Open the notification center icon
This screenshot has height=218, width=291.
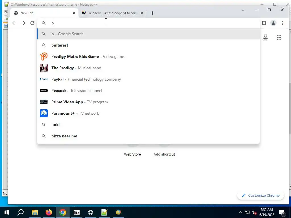click(x=282, y=212)
